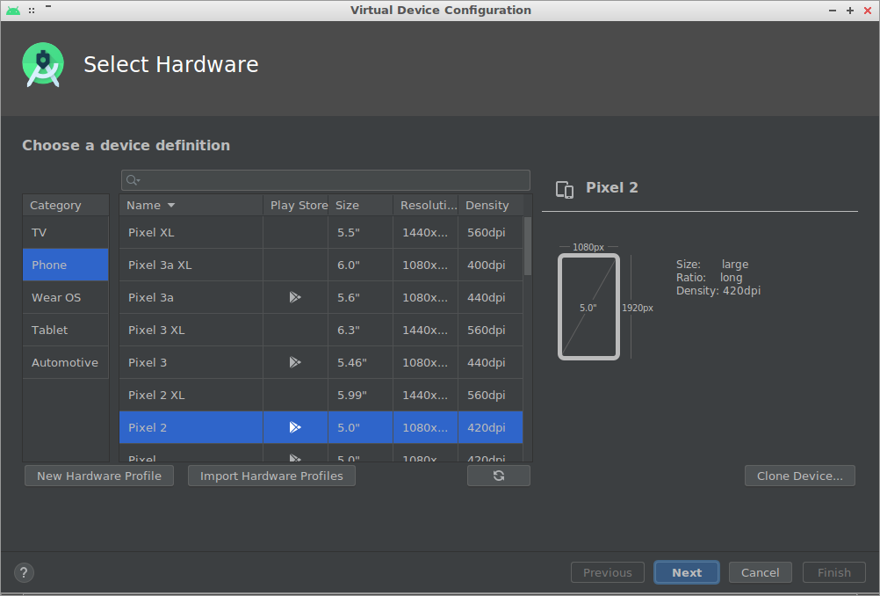
Task: Click the device icon next to Pixel 2 title
Action: pos(565,189)
